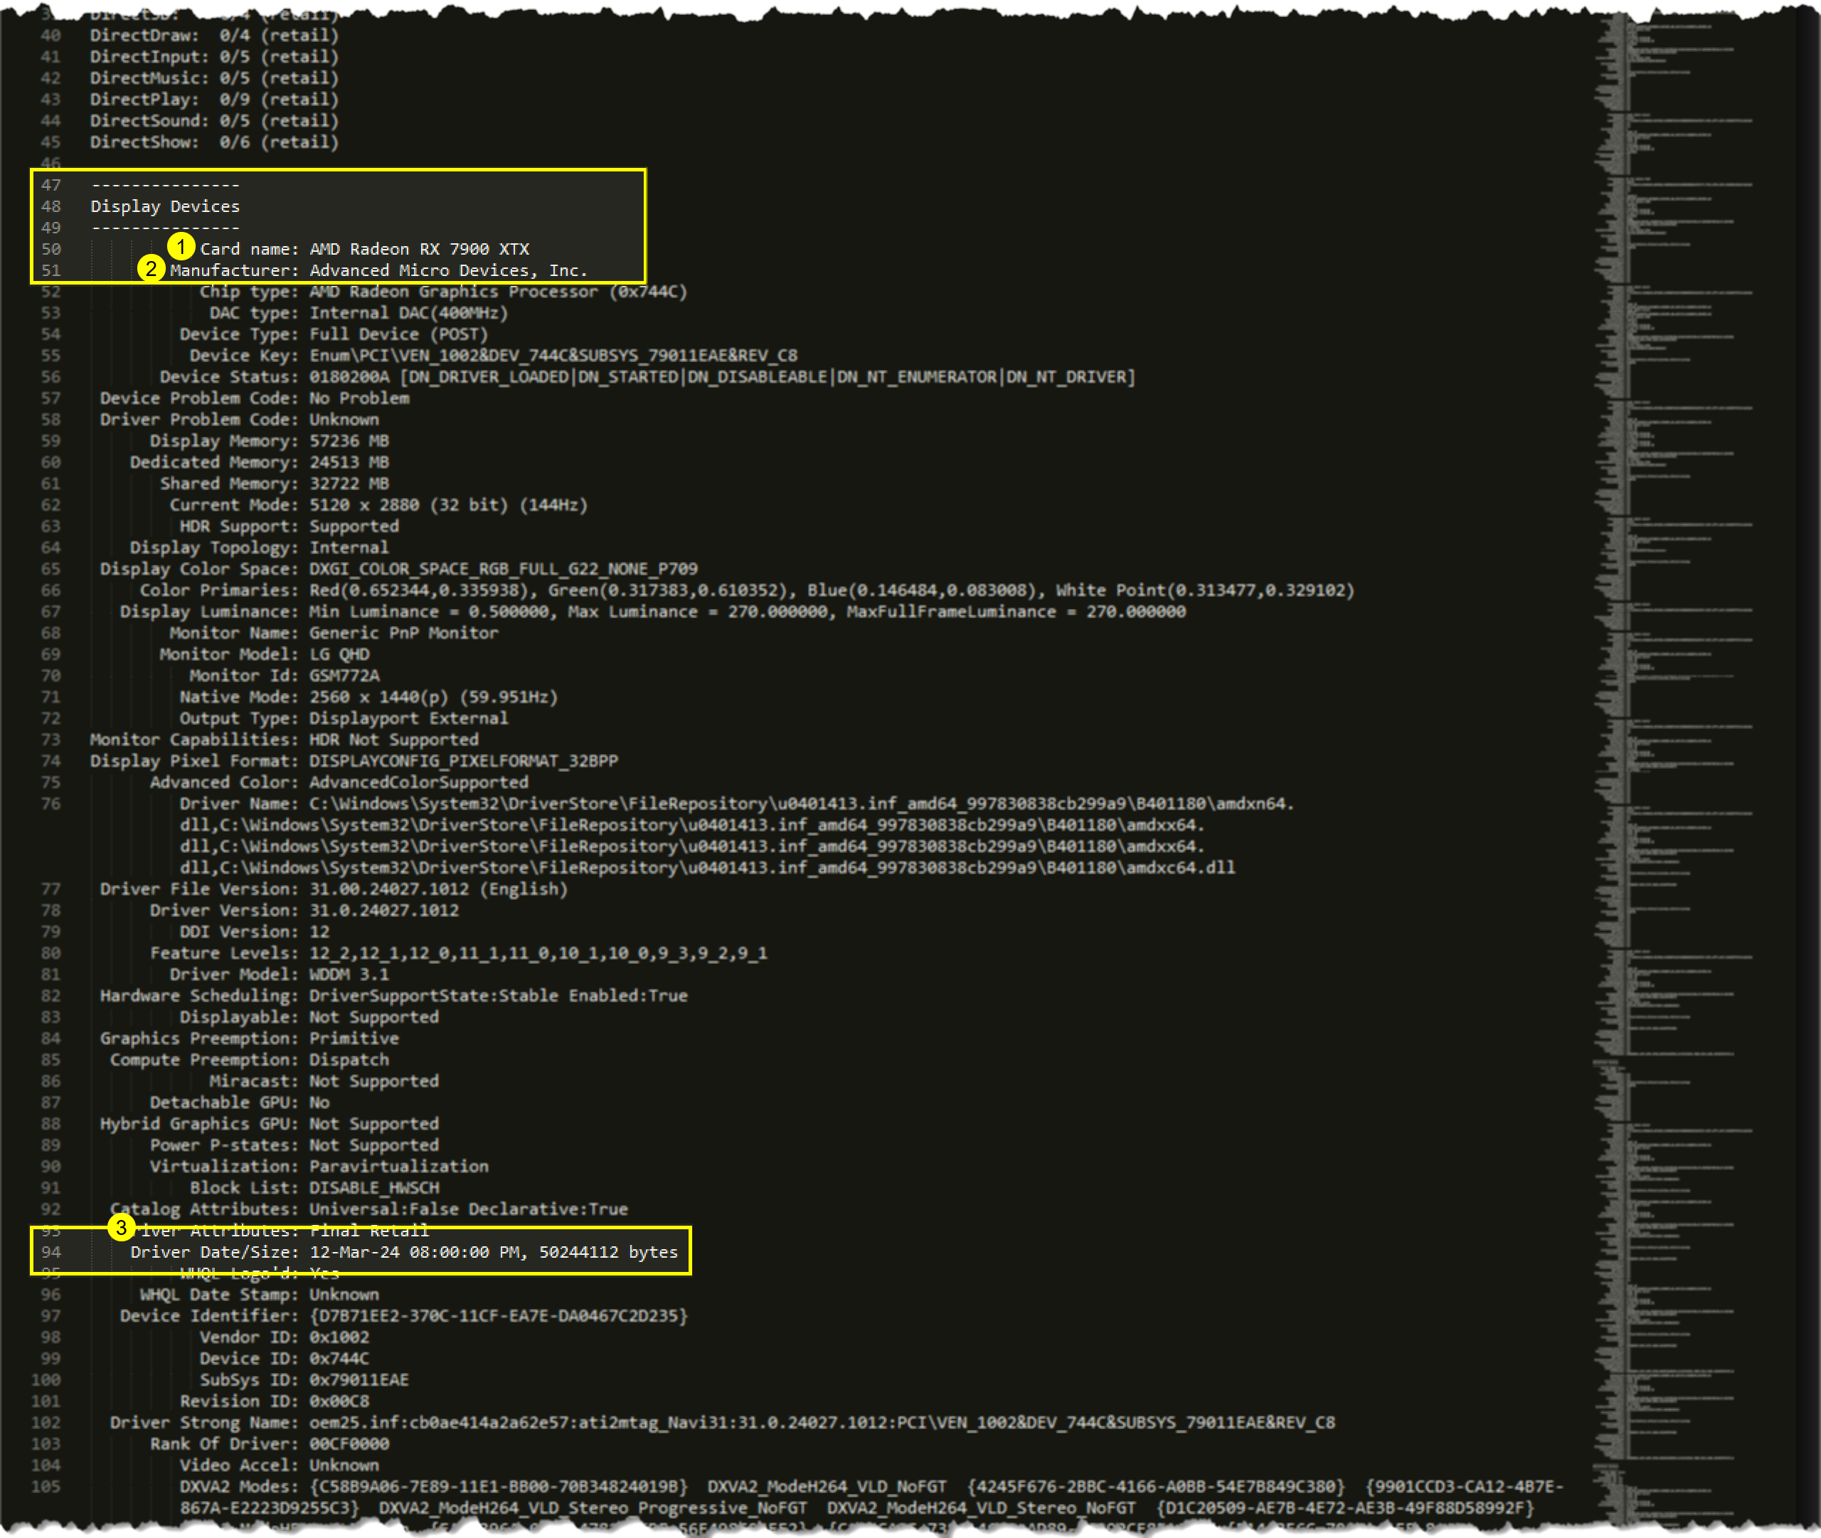Screen dimensions: 1821x1538
Task: Click the 'Driver Date/Size: 12-Mar-24' line
Action: click(403, 1252)
